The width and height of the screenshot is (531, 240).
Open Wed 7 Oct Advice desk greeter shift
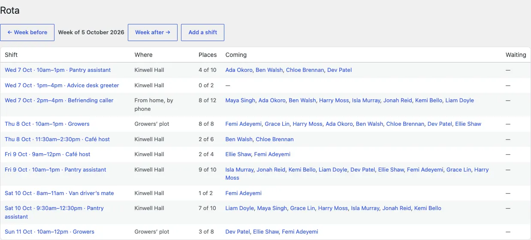pyautogui.click(x=62, y=86)
